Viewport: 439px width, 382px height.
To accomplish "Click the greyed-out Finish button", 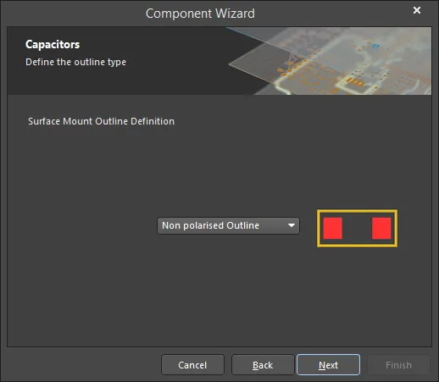I will [398, 365].
